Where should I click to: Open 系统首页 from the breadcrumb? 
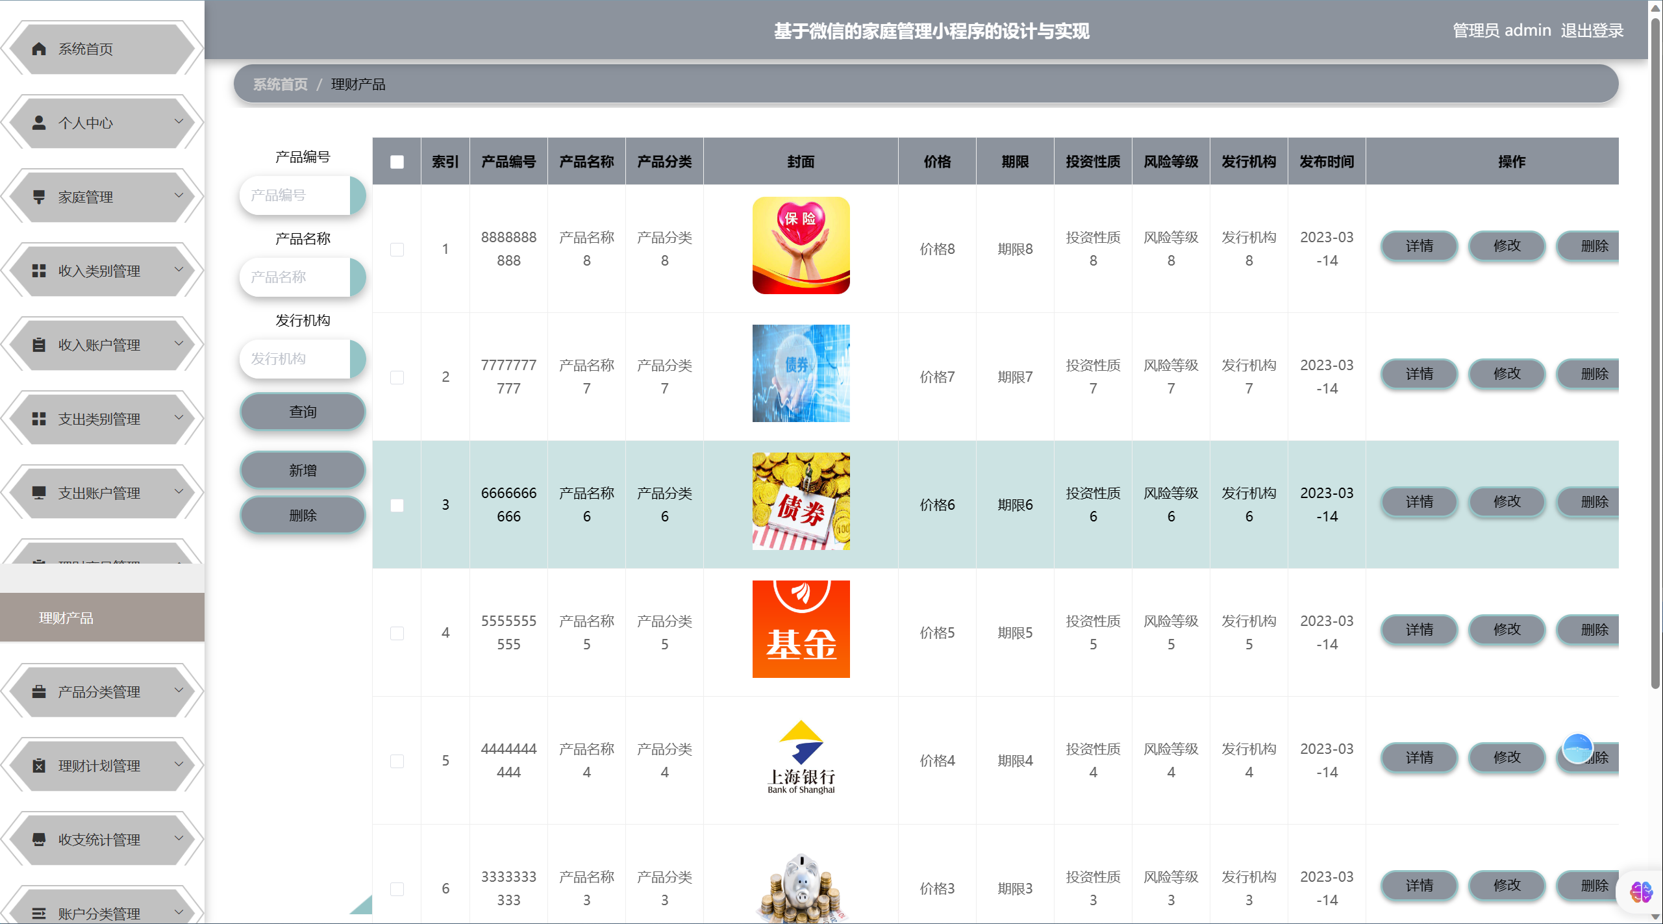click(x=279, y=84)
